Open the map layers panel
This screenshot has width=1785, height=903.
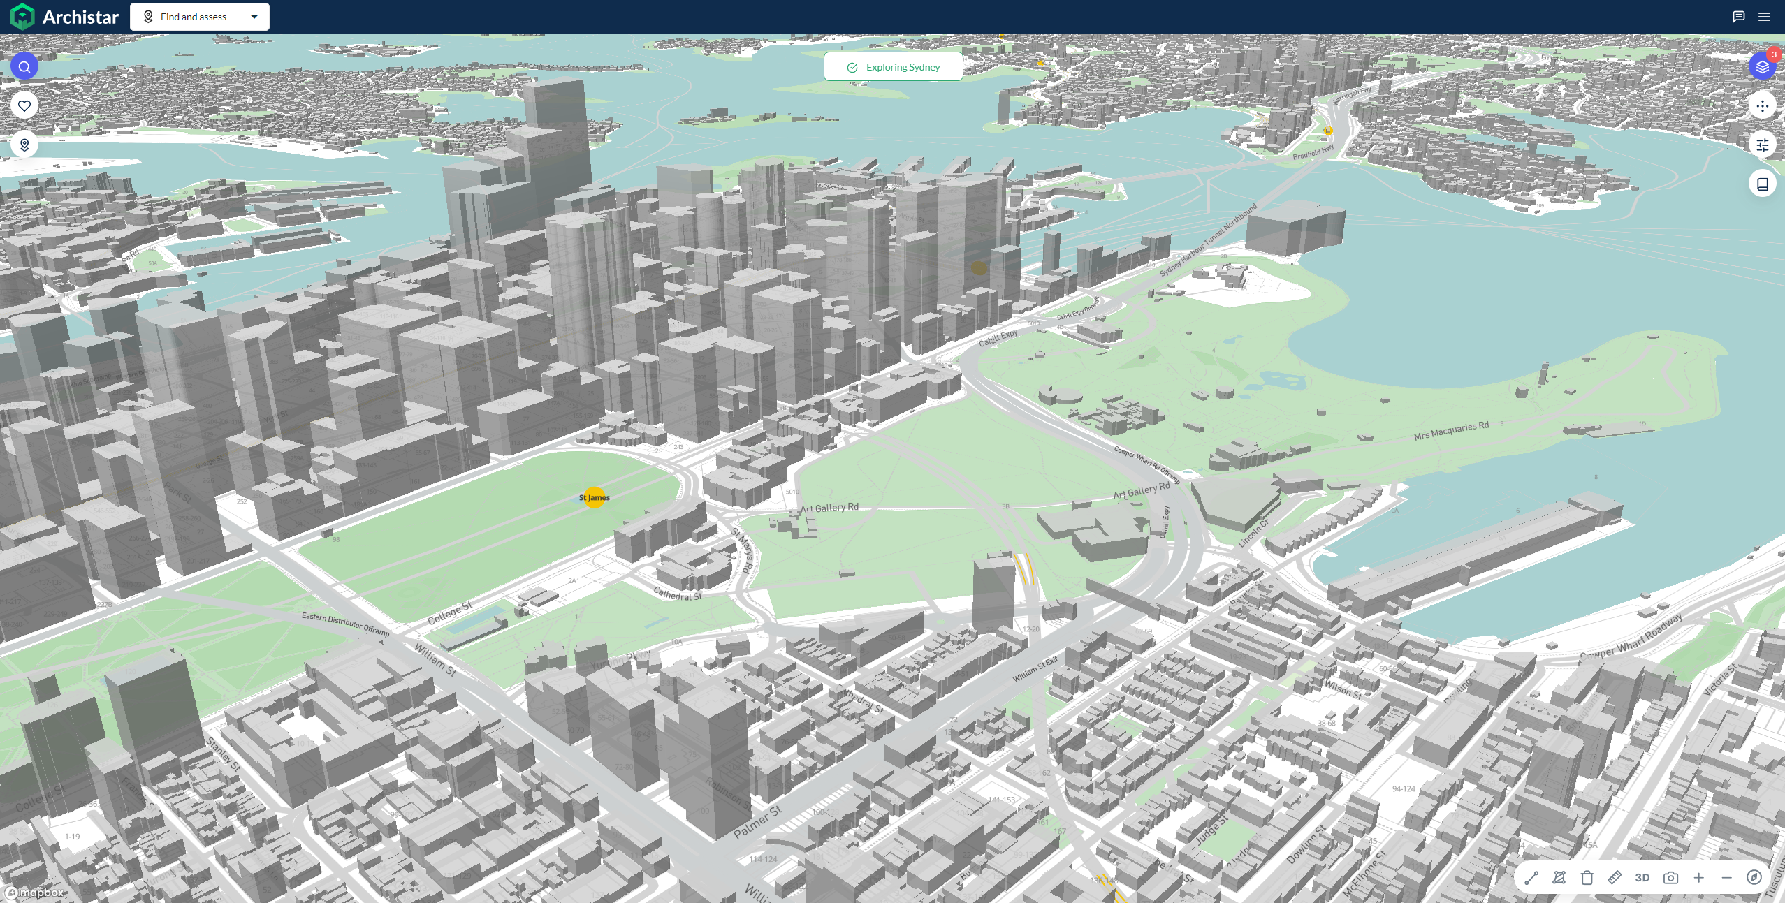coord(1762,67)
